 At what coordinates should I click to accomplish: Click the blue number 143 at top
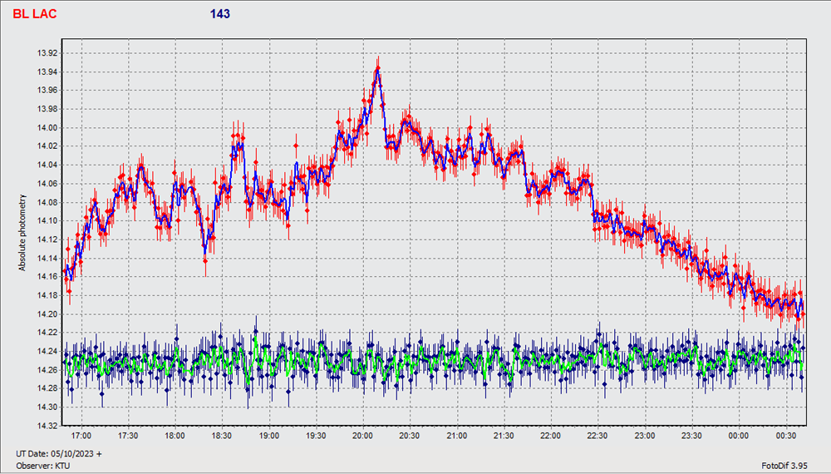(219, 14)
